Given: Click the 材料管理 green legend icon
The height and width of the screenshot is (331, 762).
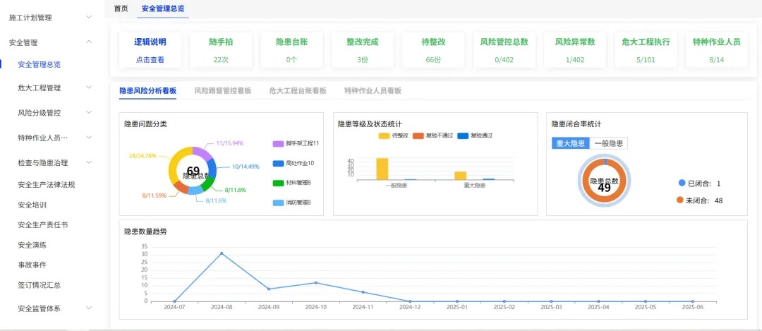Looking at the screenshot, I should [278, 183].
